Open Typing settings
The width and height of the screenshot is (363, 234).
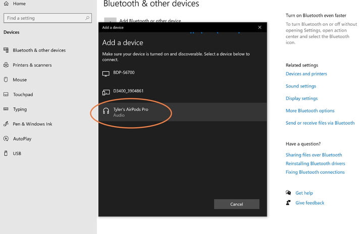[20, 109]
